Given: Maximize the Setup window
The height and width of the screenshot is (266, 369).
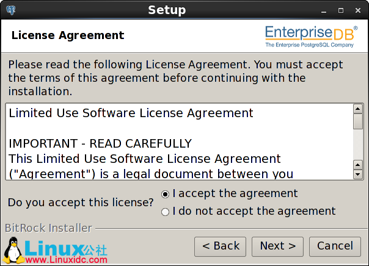Looking at the screenshot, I should click(x=340, y=10).
